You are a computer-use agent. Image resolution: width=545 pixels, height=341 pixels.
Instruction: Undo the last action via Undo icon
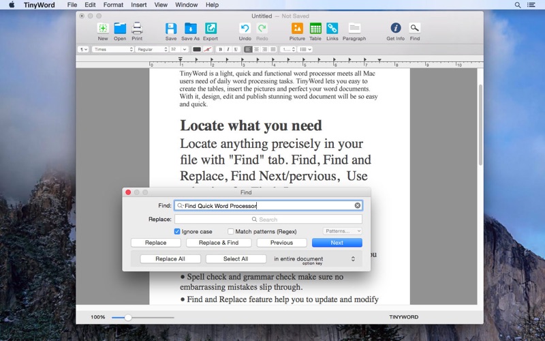tap(245, 28)
